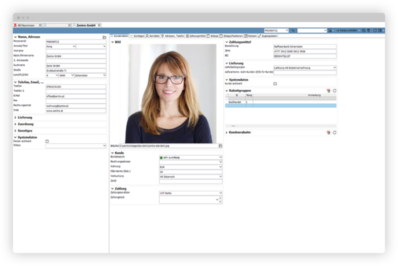Click the folder icon in the Name, Adresse header
Viewport: 398px width, 266px height.
click(x=104, y=37)
